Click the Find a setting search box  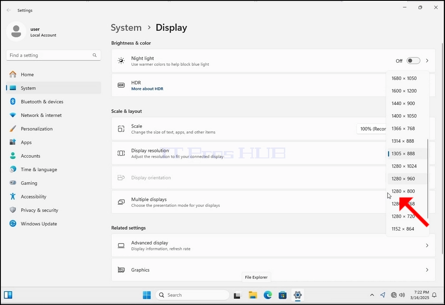click(x=53, y=55)
